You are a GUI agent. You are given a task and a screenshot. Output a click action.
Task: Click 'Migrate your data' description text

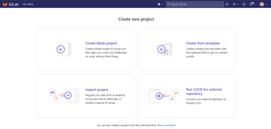point(105,99)
